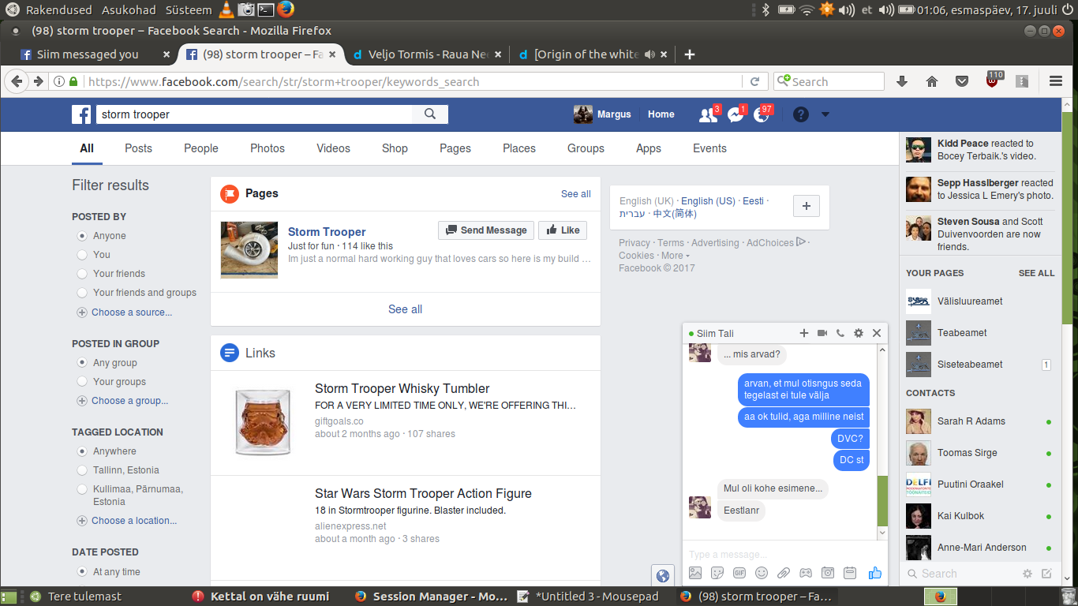This screenshot has height=606, width=1078.
Task: Select Anywhere under Tagged Location
Action: (x=82, y=451)
